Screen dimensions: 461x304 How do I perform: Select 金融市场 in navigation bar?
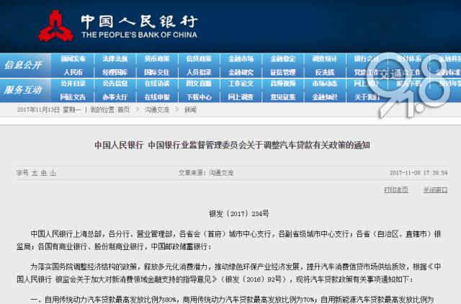[241, 59]
